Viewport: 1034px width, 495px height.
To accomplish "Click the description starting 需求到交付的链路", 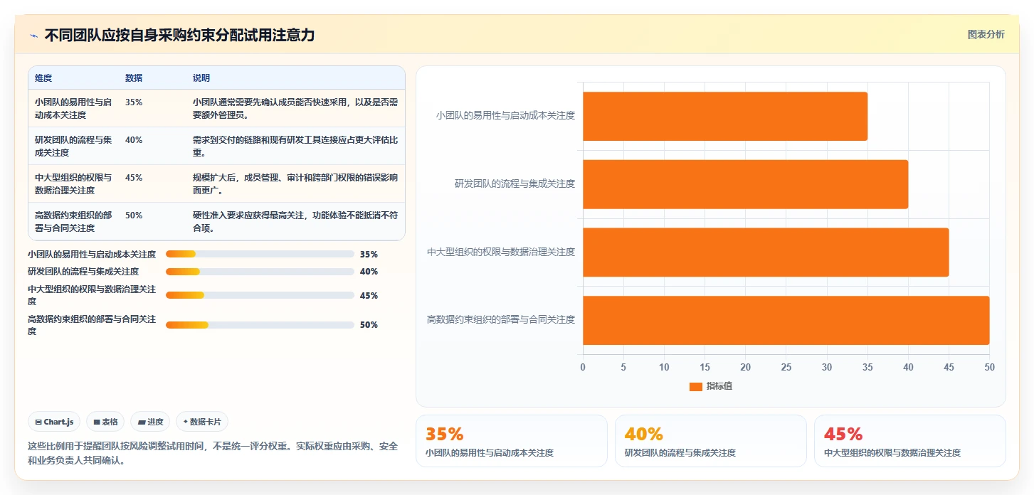I will coord(295,147).
